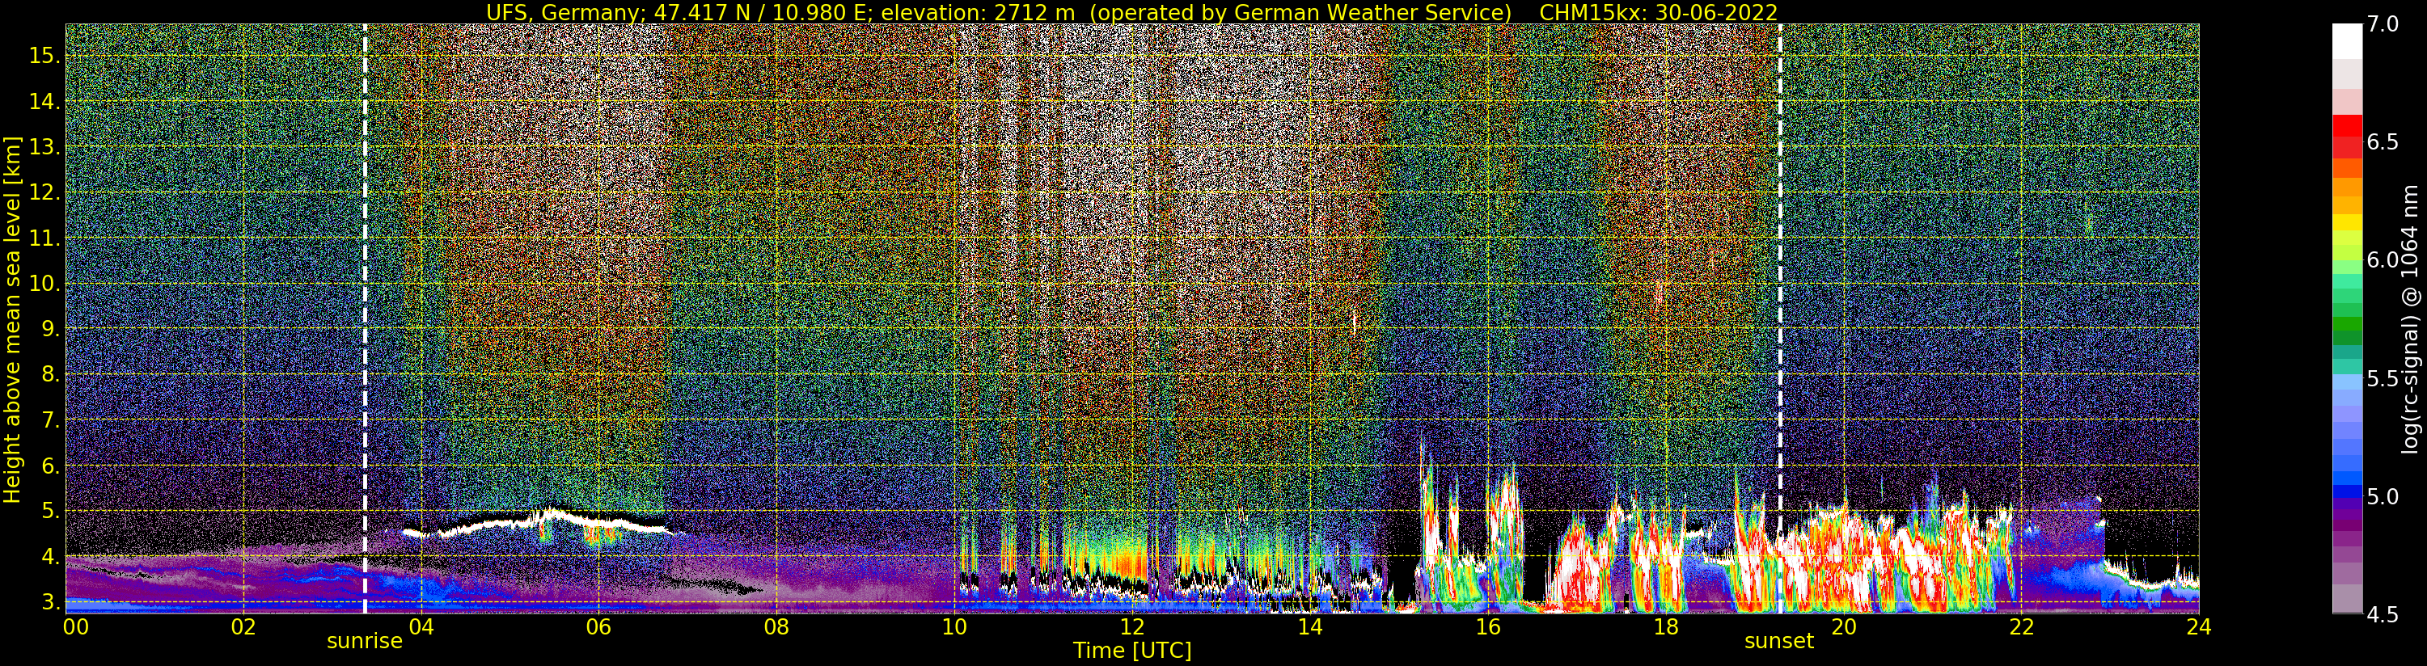
Task: Click the '9.' height tick label
Action: 50,329
